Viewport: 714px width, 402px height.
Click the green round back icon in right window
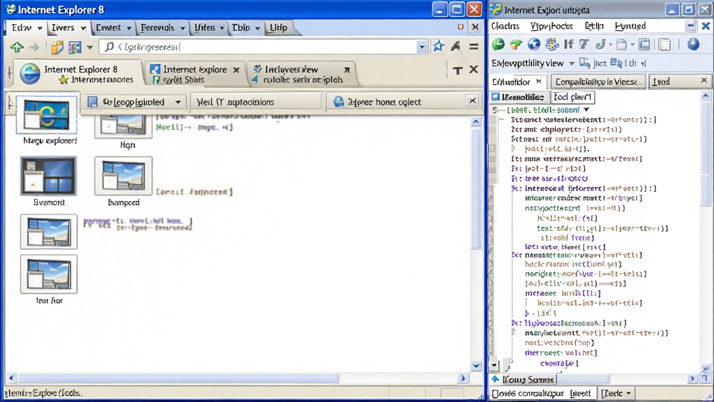tap(498, 44)
